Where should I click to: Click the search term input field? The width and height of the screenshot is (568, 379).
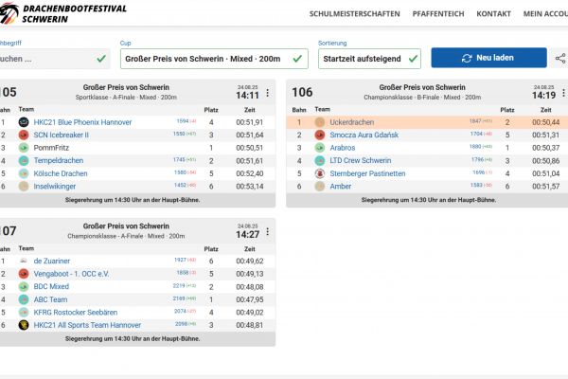54,59
